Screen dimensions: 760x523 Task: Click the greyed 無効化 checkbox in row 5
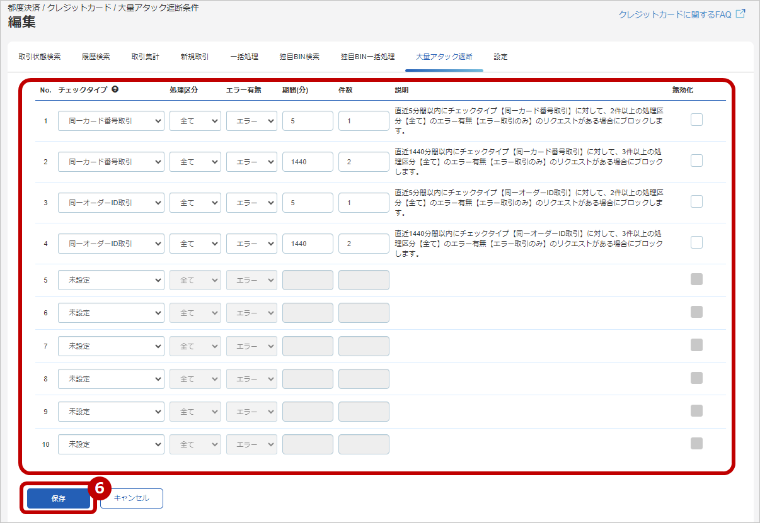coord(696,279)
